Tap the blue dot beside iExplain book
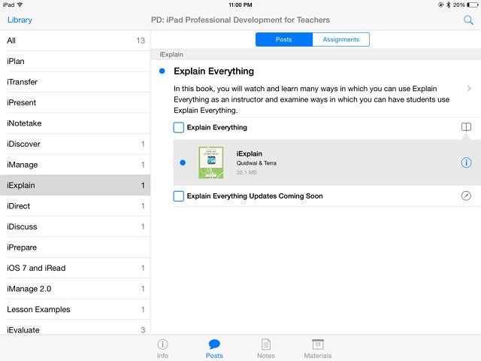The width and height of the screenshot is (481, 361). (x=183, y=162)
